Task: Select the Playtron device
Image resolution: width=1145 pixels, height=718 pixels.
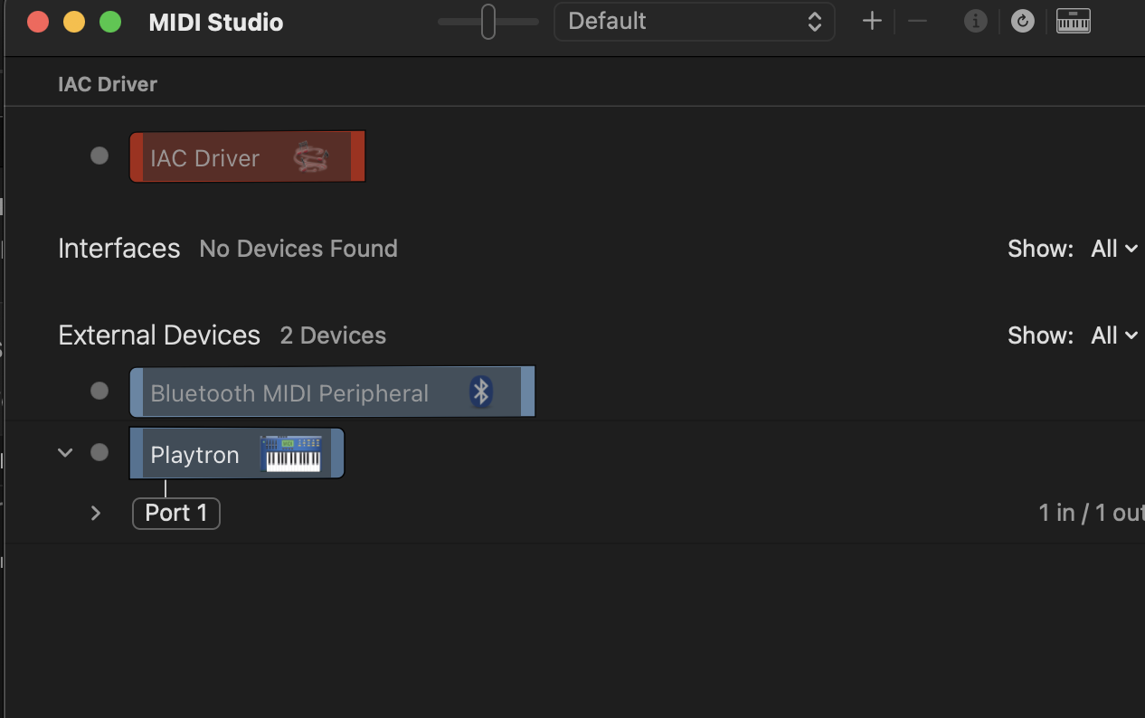Action: pos(237,454)
